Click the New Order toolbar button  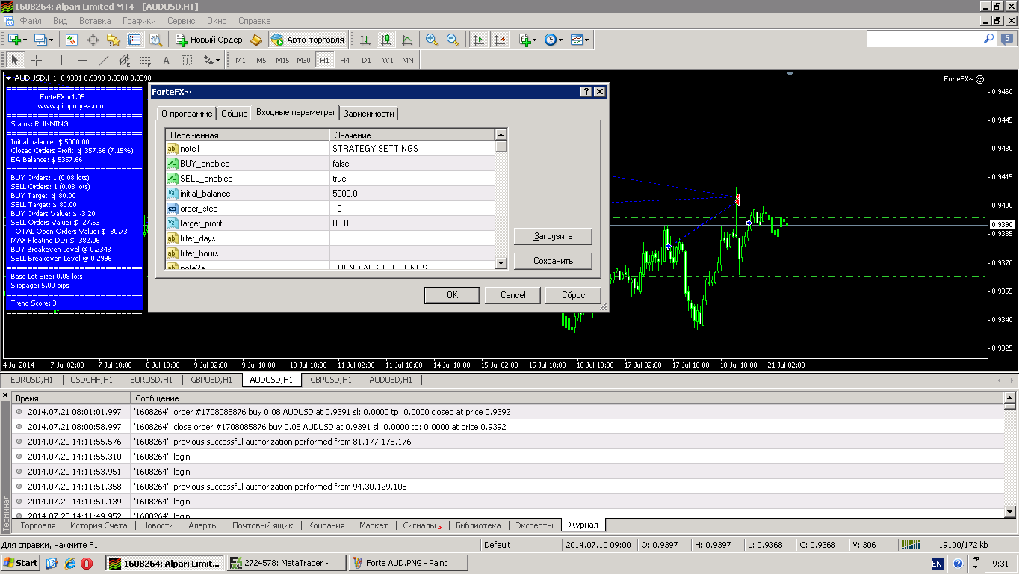coord(208,40)
